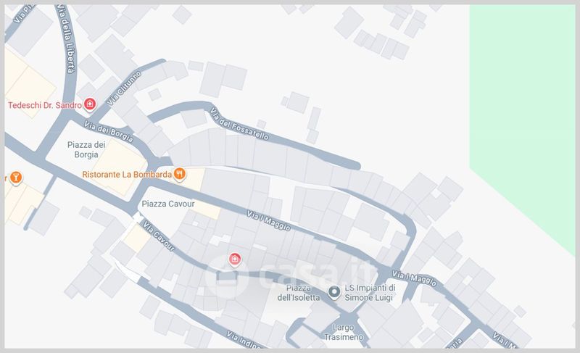Click the central Via I Maggio street label
Image resolution: width=580 pixels, height=353 pixels.
(268, 220)
